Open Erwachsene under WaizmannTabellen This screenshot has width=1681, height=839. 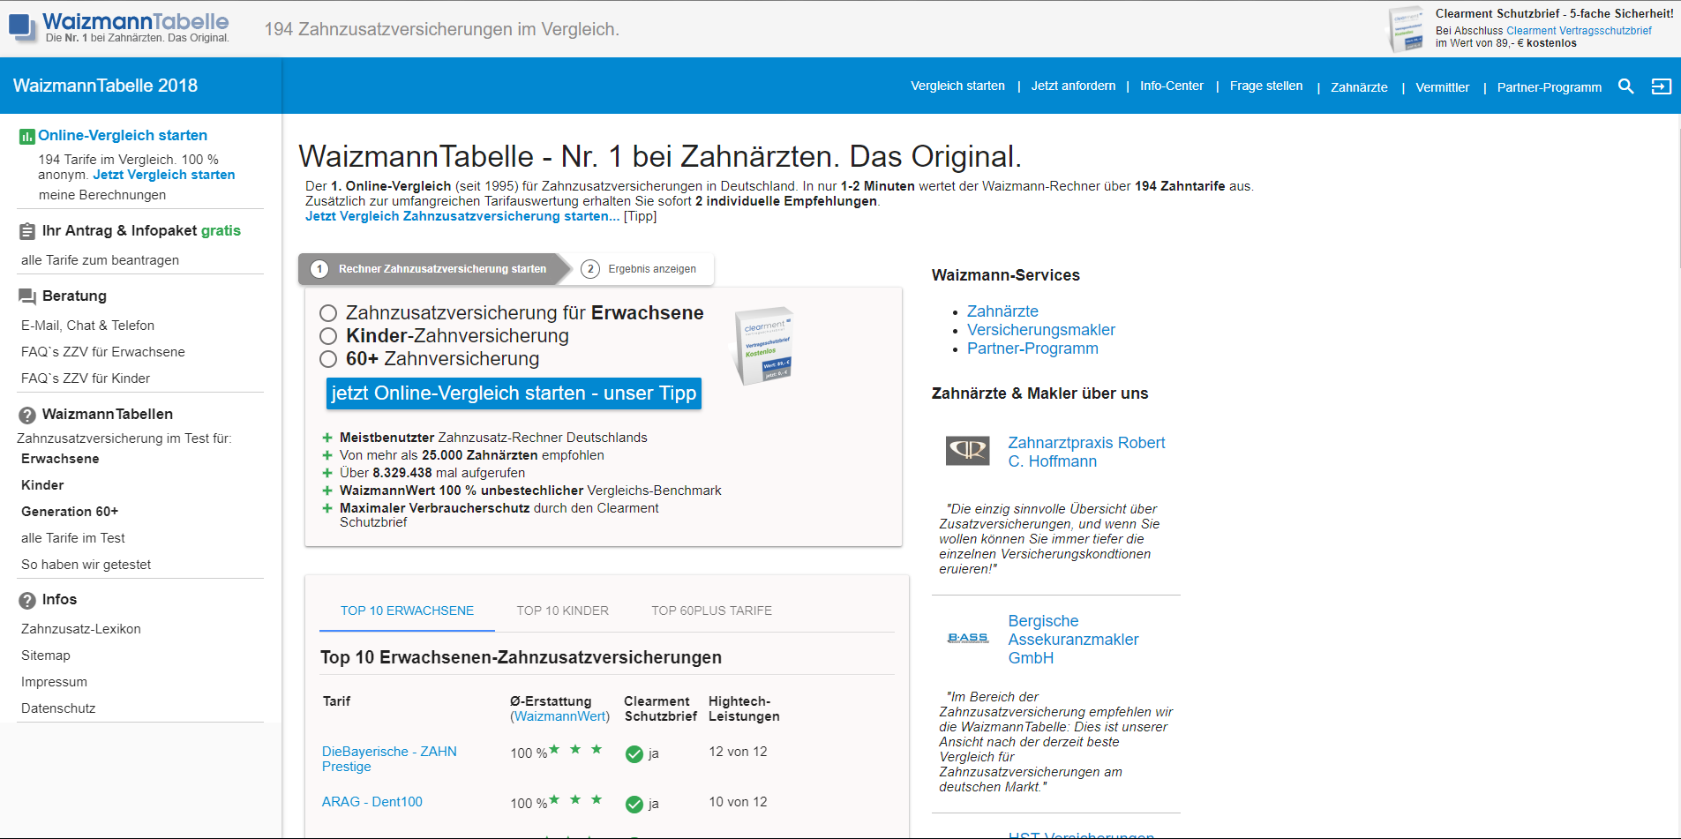click(60, 459)
